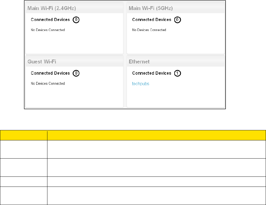Screen dimensions: 266x205
Task: Click the techpubs device link
Action: 141,84
